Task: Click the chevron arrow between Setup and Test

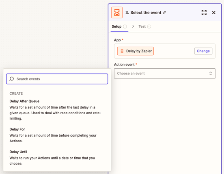Action: tap(133, 26)
